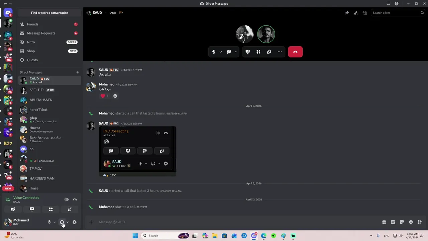The height and width of the screenshot is (241, 428).
Task: Add friends to DM icon
Action: 356,13
